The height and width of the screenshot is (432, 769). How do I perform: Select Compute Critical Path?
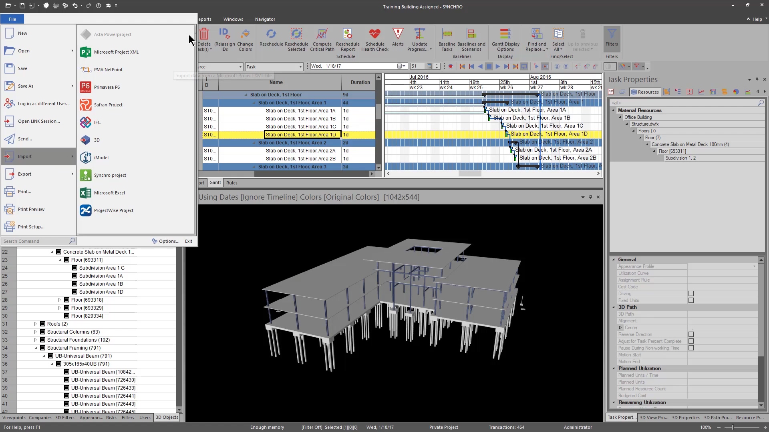(x=322, y=39)
